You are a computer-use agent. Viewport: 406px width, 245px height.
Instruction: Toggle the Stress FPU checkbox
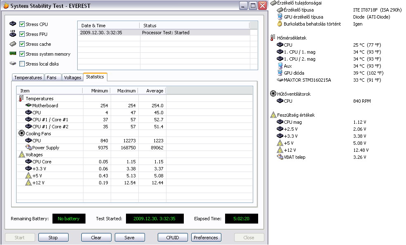22,34
